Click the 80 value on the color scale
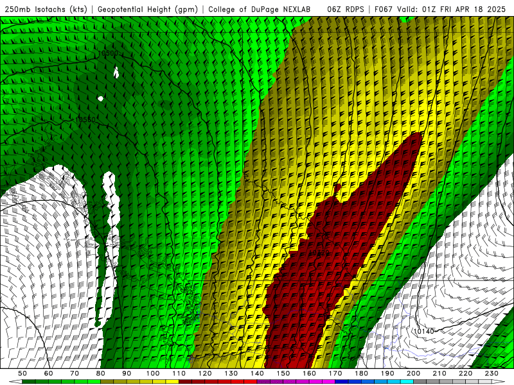 click(x=101, y=373)
